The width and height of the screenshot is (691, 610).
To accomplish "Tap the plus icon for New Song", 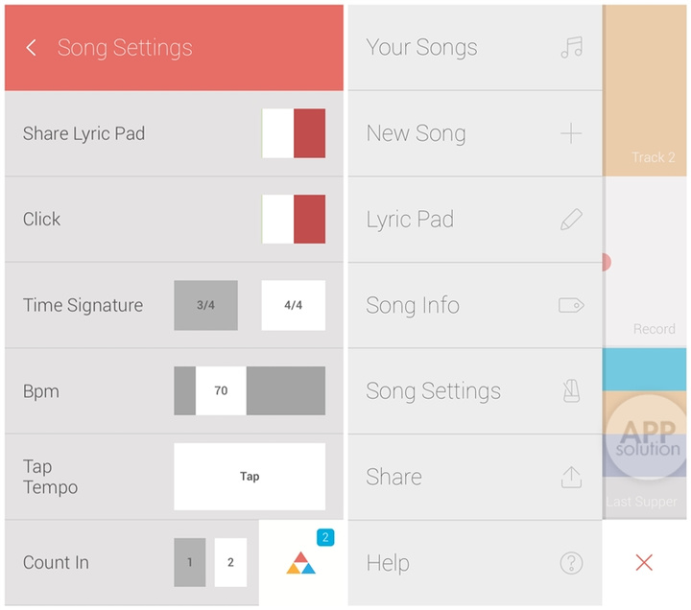I will tap(571, 133).
